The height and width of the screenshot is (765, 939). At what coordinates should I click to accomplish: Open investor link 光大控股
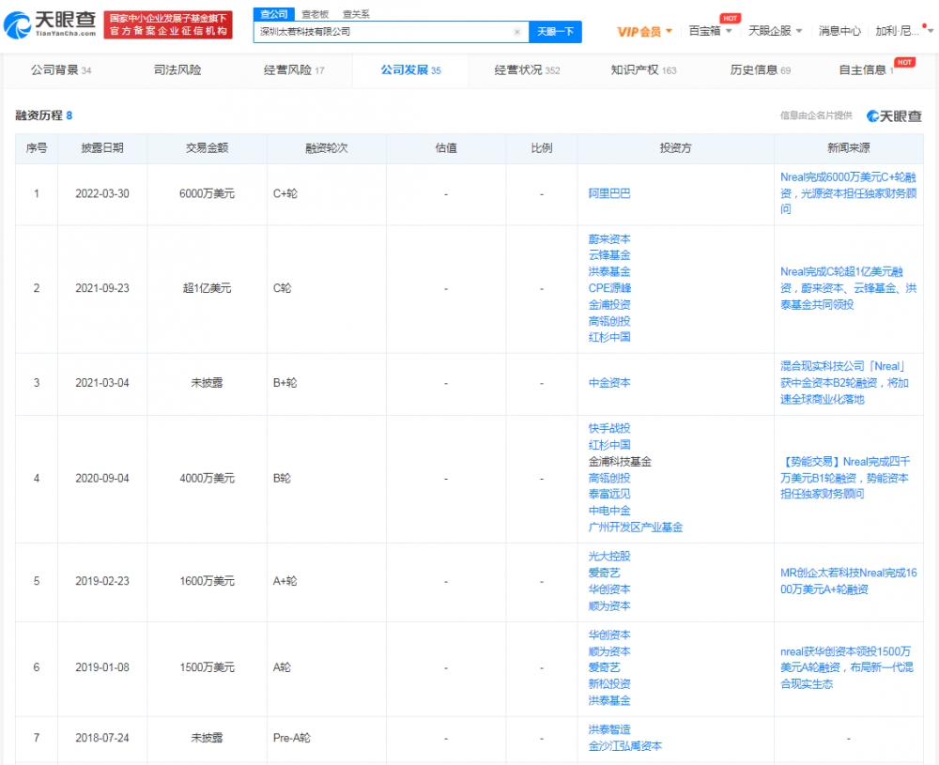(x=609, y=556)
